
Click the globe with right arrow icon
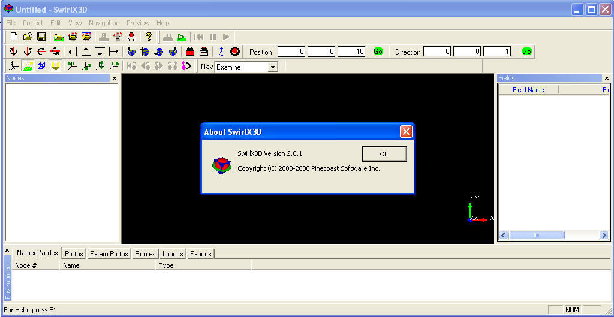click(173, 52)
